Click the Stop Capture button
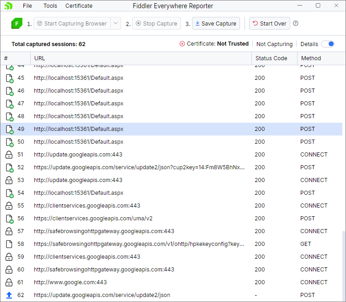This screenshot has width=346, height=302. [156, 23]
